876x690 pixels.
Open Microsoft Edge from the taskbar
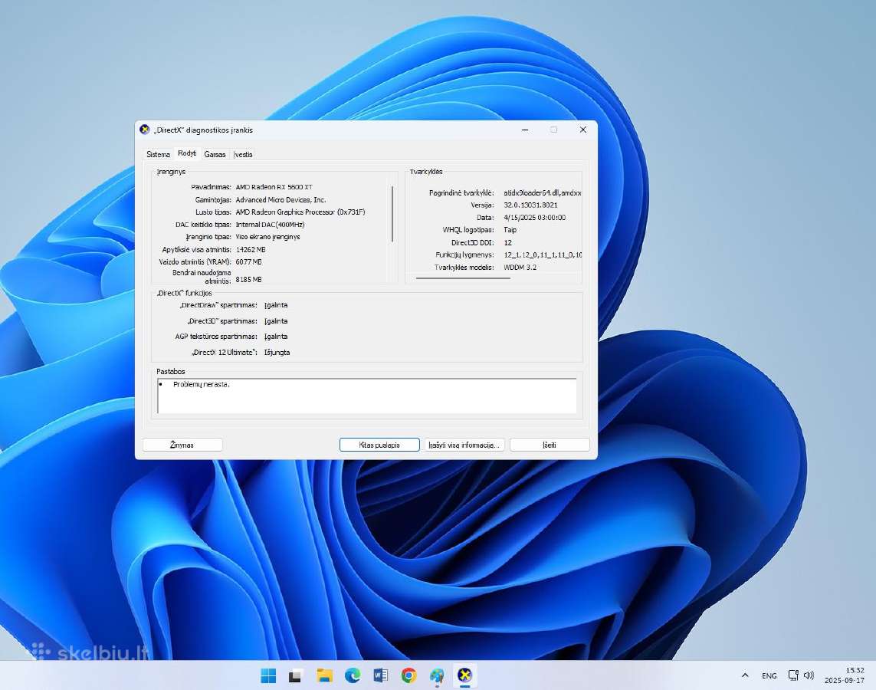click(353, 675)
